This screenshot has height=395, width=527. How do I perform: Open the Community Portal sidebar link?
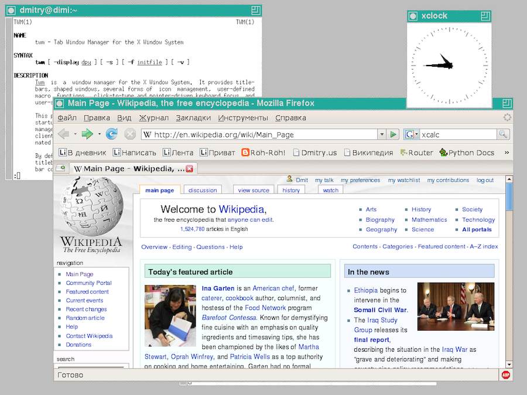[88, 283]
